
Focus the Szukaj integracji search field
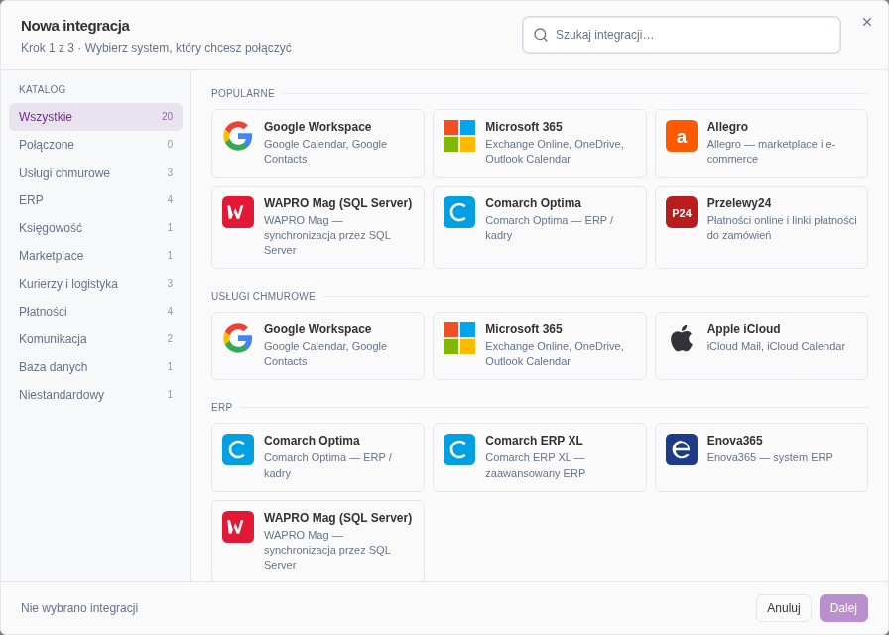(x=681, y=35)
